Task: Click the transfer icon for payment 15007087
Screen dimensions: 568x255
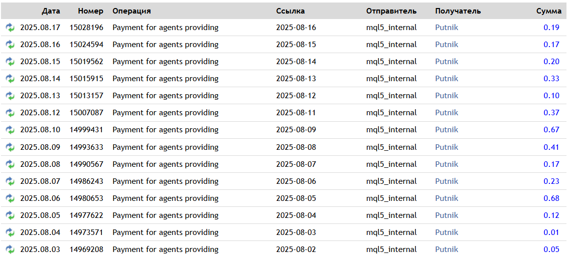Action: click(10, 113)
